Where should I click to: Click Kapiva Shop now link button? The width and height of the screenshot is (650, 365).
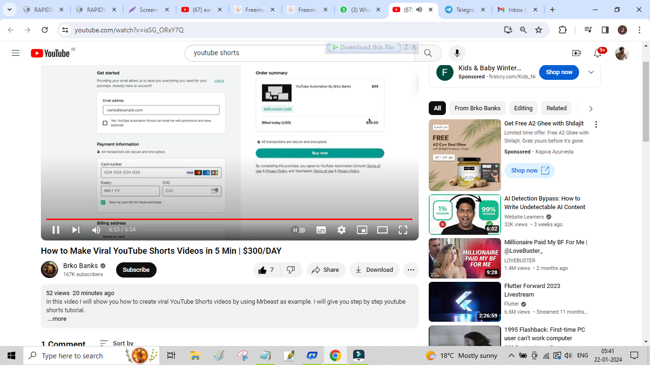tap(530, 171)
